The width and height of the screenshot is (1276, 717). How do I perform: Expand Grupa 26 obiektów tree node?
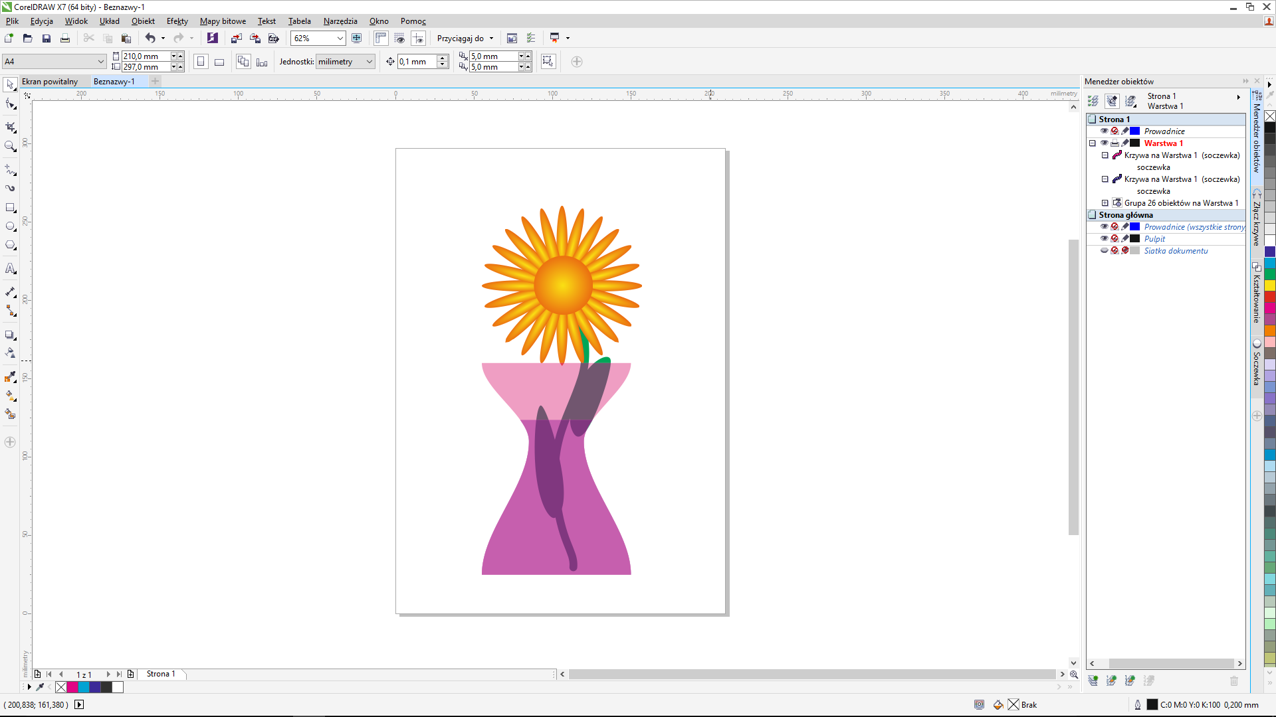[x=1105, y=203]
